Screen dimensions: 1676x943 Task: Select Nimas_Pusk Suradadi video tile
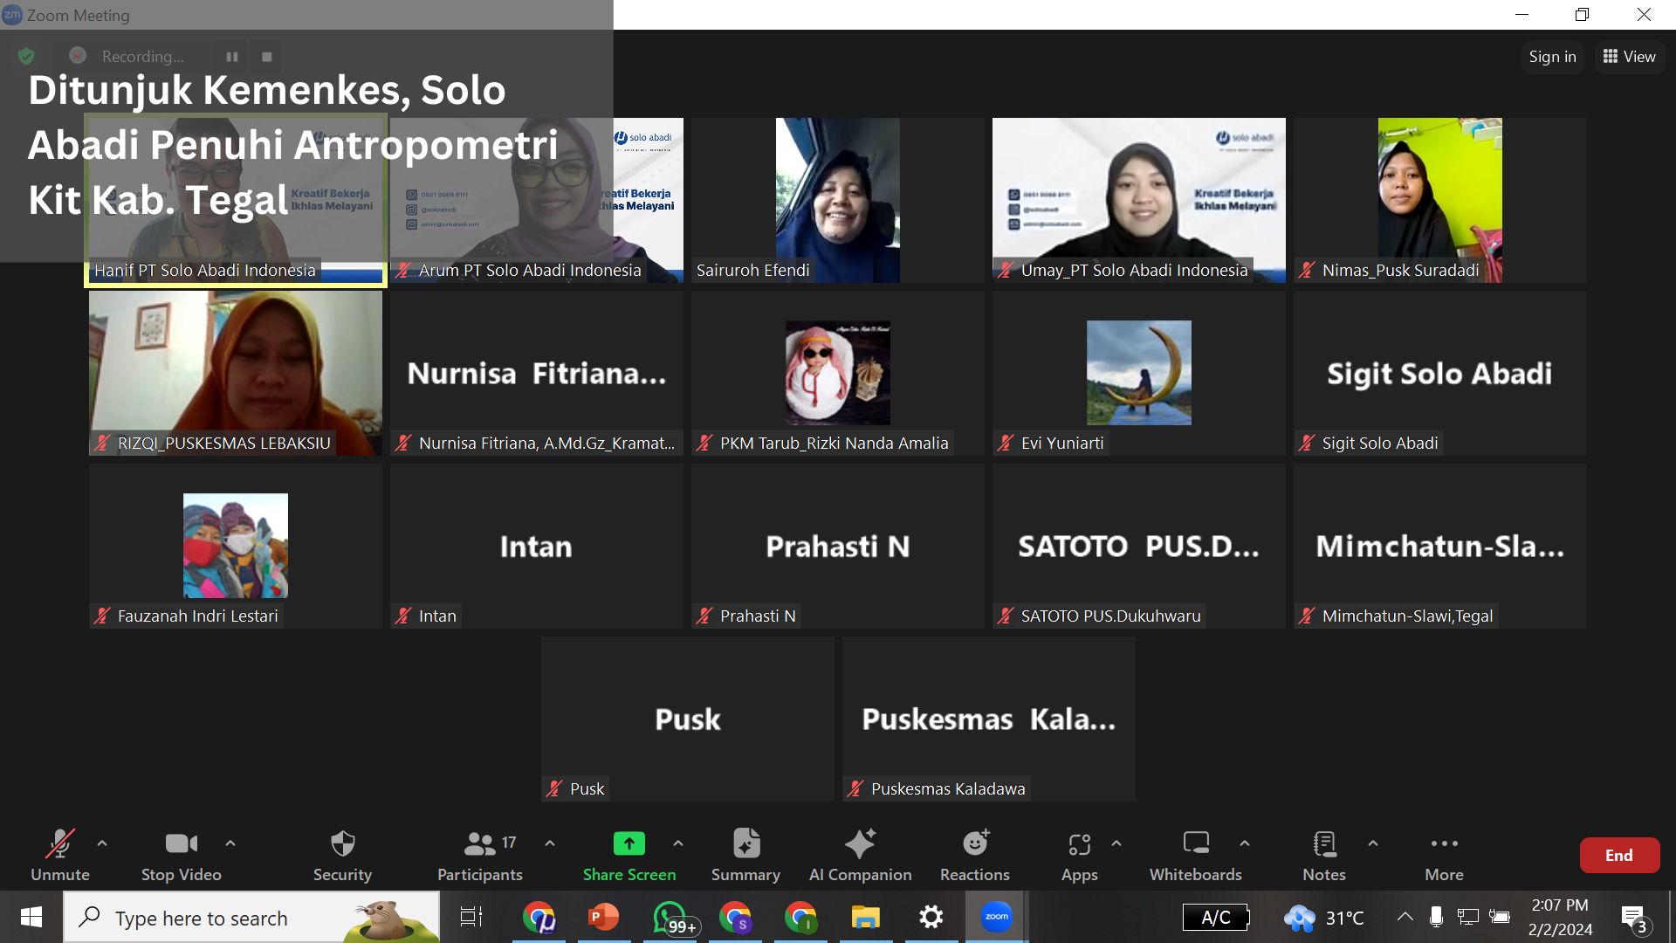tap(1440, 200)
